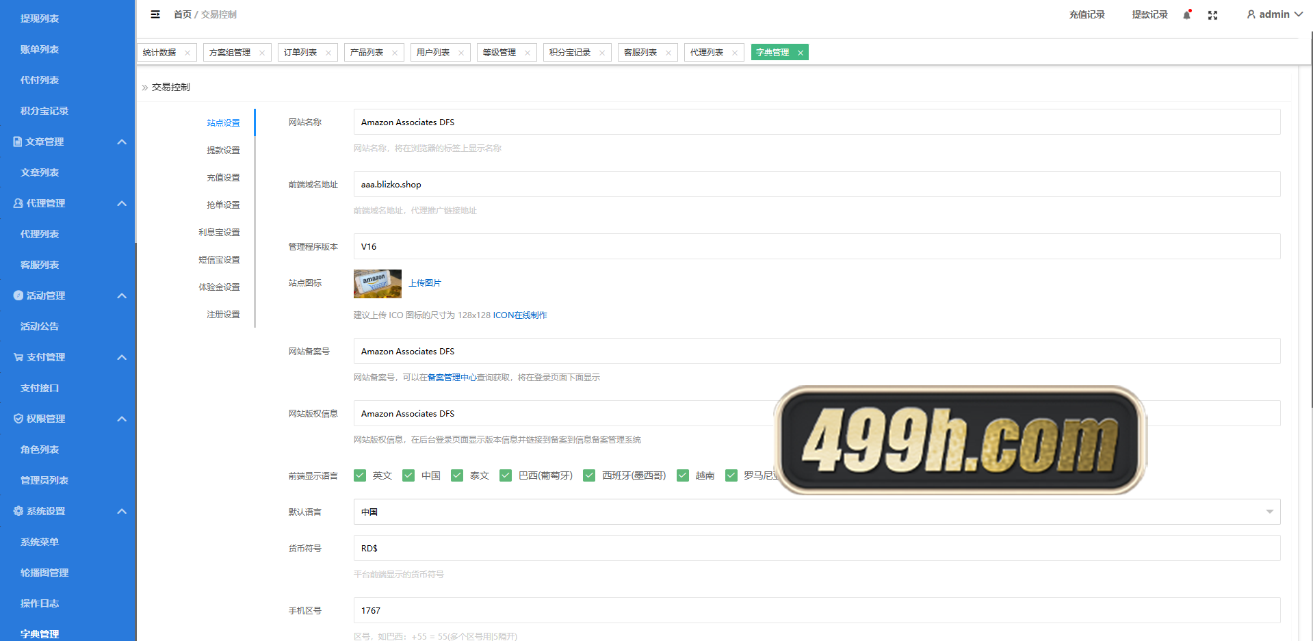Image resolution: width=1313 pixels, height=641 pixels.
Task: Click the 系统设置 gear icon
Action: pos(18,511)
